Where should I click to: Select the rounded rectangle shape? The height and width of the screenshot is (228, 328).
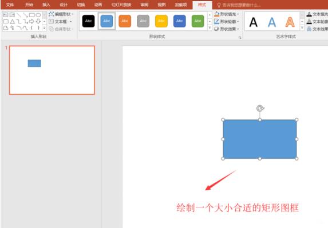point(6,21)
